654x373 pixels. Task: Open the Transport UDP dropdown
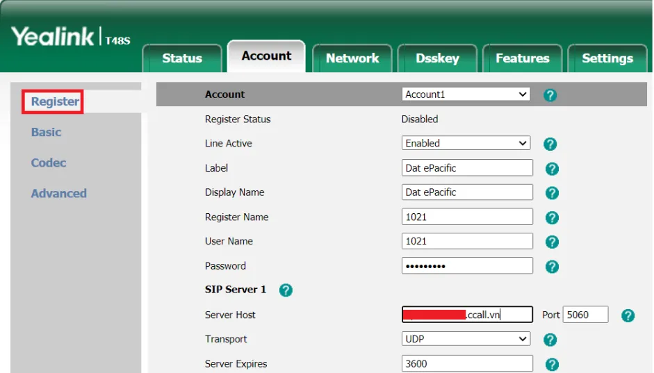[x=466, y=339]
